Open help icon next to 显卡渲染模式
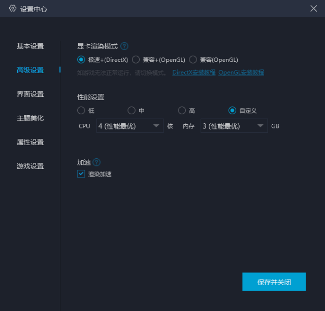Screen dimensions: 325x311 point(124,46)
